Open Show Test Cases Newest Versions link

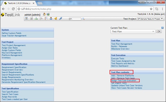click(x=127, y=88)
